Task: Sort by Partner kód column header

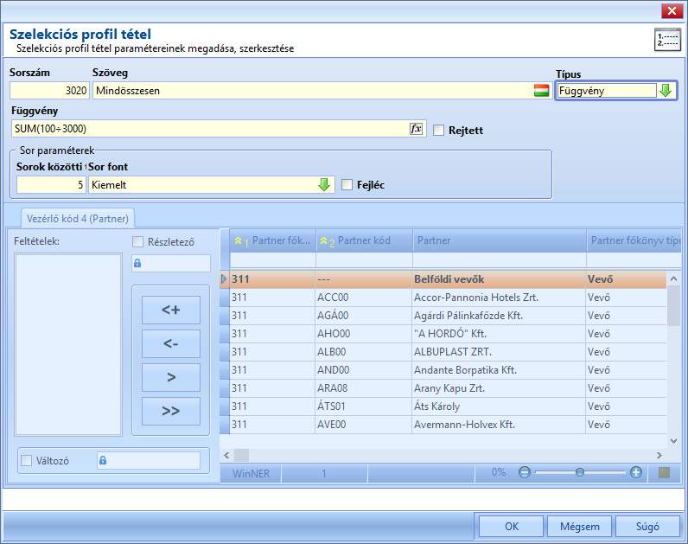Action: tap(364, 240)
